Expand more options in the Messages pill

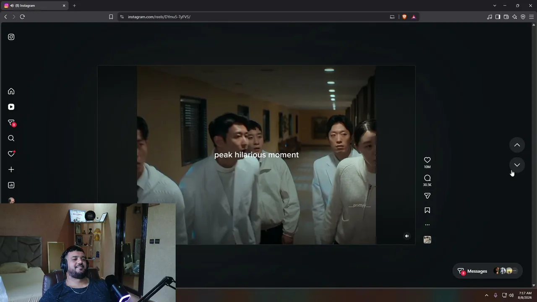coord(515,271)
